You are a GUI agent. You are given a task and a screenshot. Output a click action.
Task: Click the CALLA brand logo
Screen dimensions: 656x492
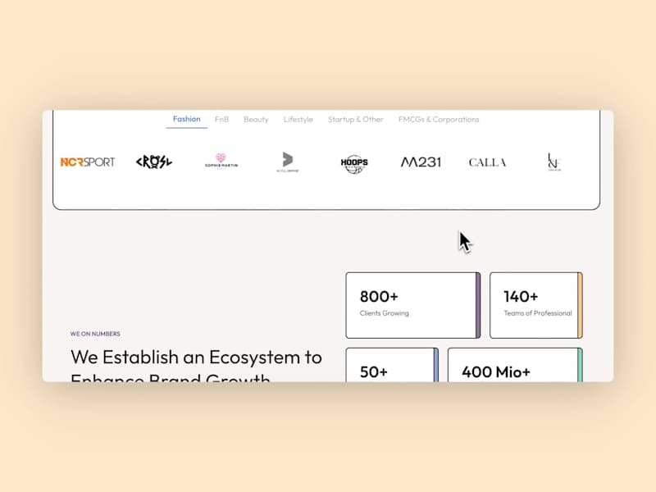click(x=487, y=162)
